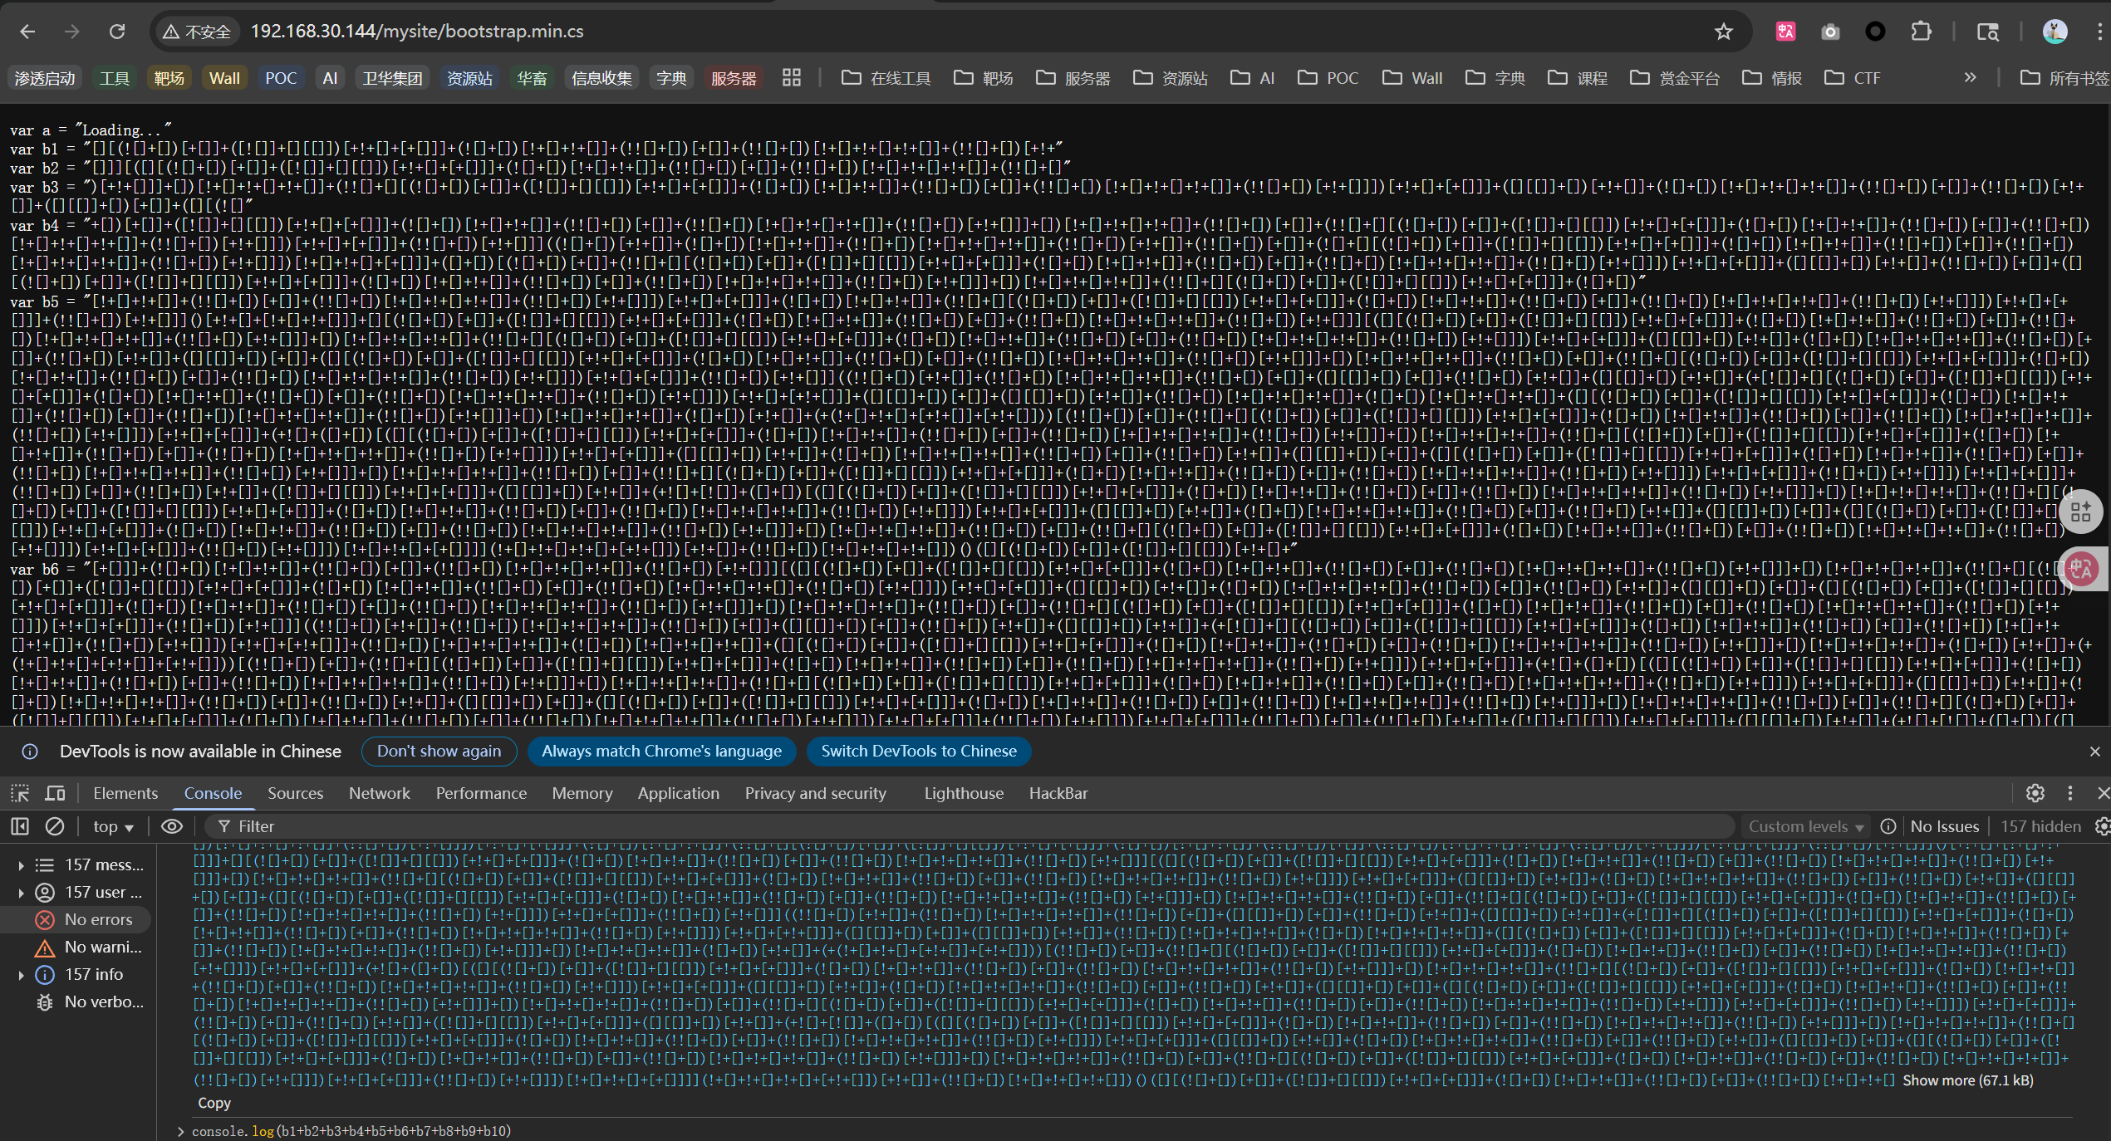Viewport: 2111px width, 1141px height.
Task: Toggle the device toolbar icon
Action: 55,793
